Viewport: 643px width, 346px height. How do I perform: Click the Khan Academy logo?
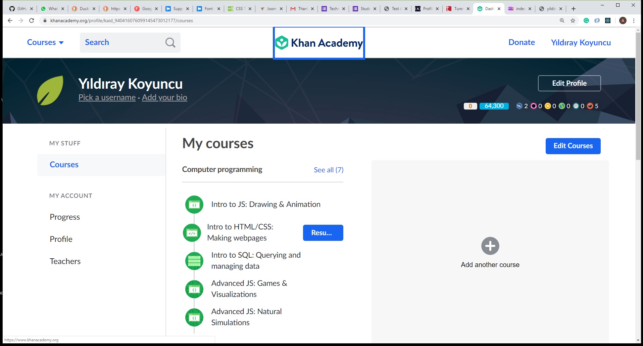319,43
